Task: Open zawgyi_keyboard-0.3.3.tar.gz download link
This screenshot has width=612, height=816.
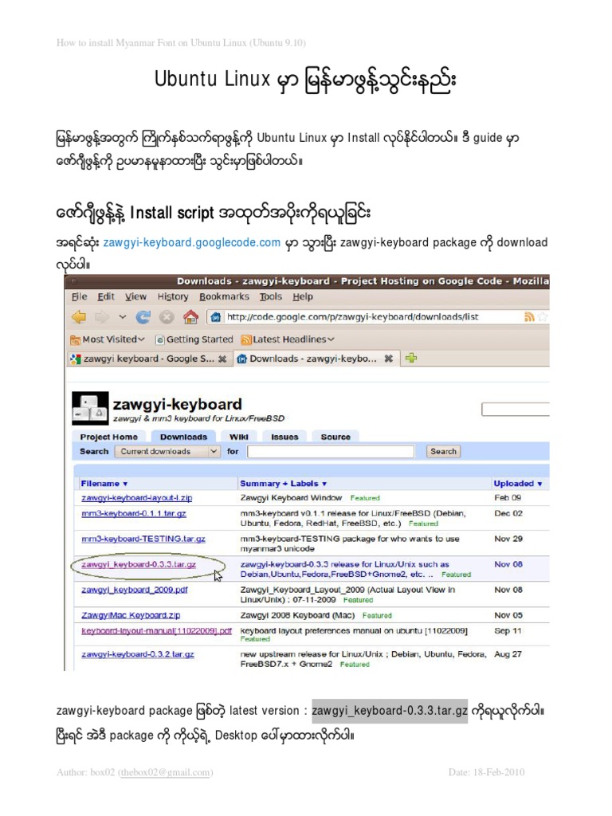Action: pos(139,565)
